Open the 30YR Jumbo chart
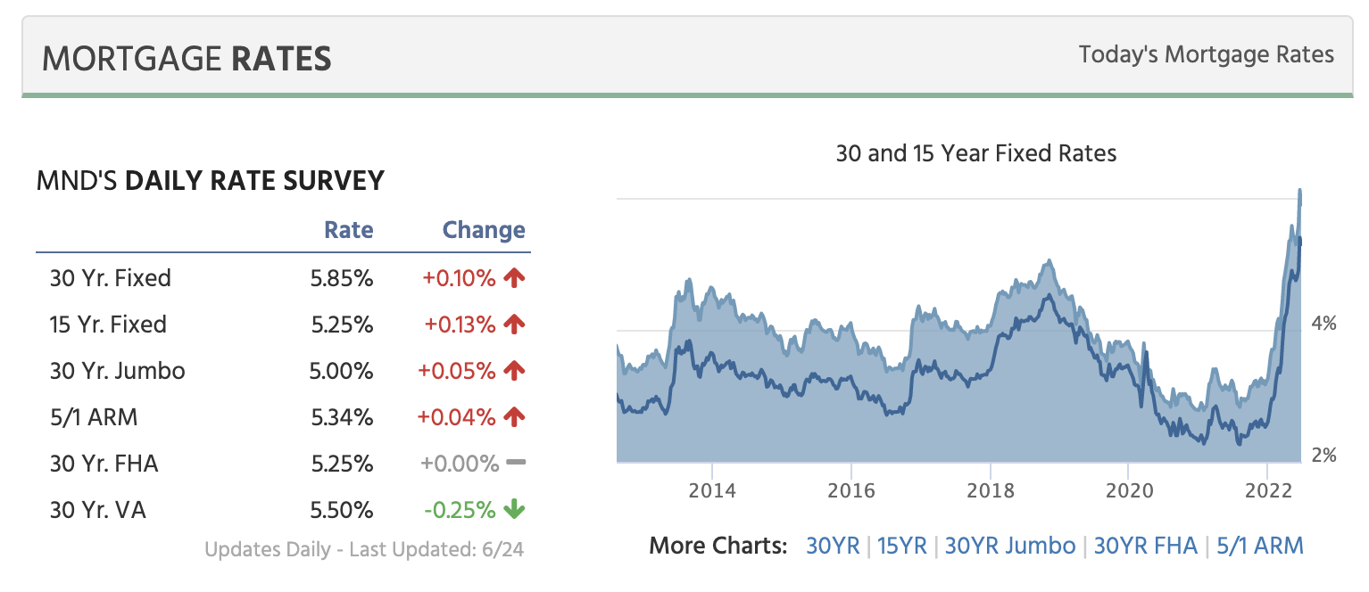 [x=1009, y=546]
